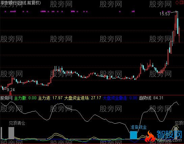Select the 平安银行(日线.前复权) chart title
Viewport: 184px width, 144px height.
point(21,3)
